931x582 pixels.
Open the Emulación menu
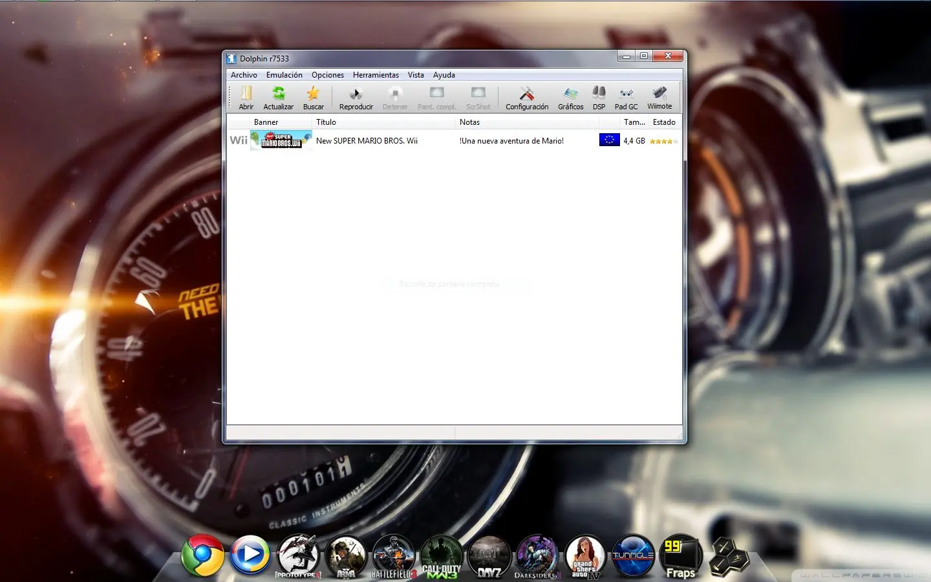pyautogui.click(x=284, y=75)
